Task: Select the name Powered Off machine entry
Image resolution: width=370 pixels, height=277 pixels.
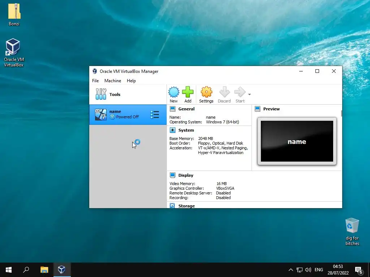Action: [x=128, y=115]
